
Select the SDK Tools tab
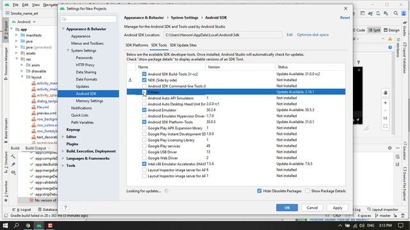159,45
